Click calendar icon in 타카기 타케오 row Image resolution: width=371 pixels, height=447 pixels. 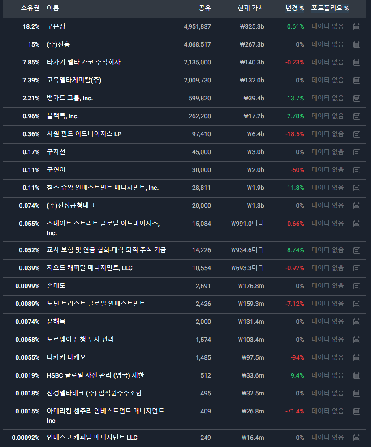[357, 357]
